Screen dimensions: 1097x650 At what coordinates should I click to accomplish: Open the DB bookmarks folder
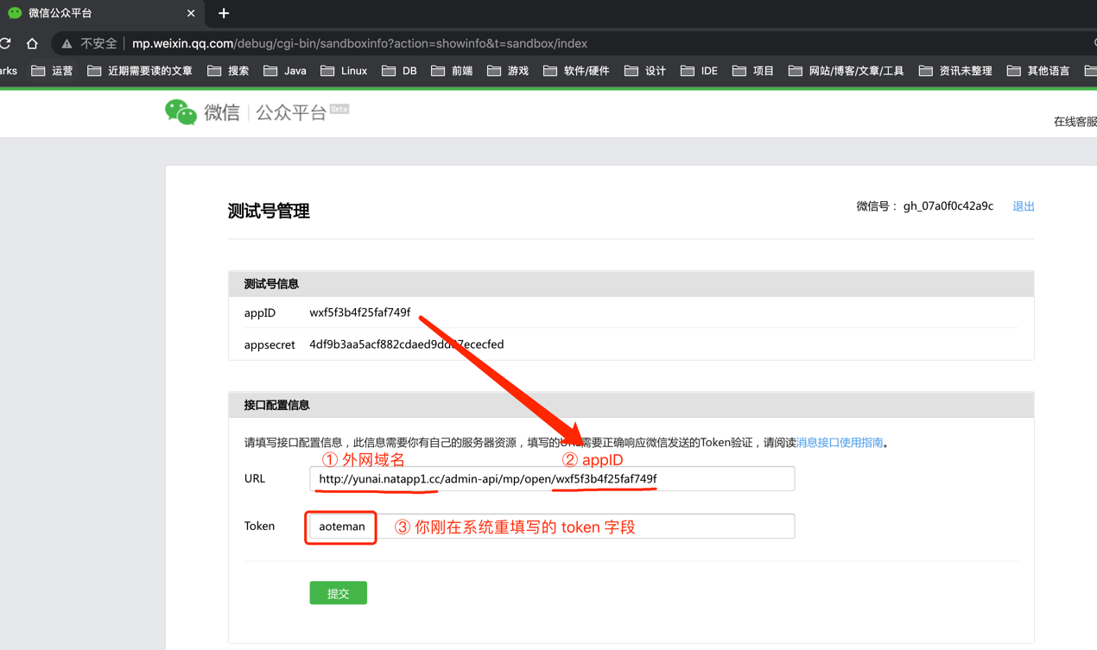[399, 71]
